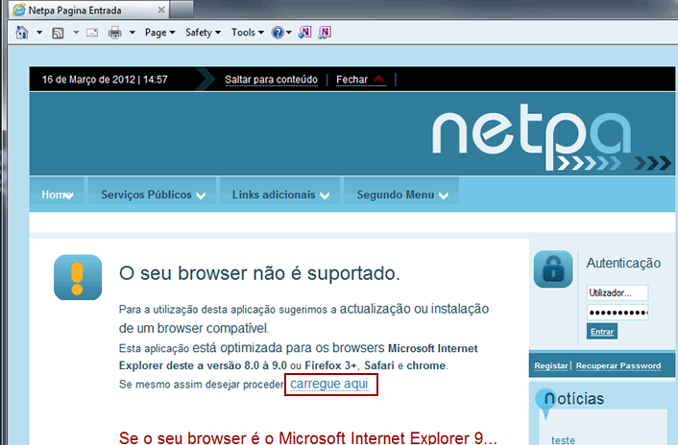Open the Safety dropdown menu

tap(203, 33)
